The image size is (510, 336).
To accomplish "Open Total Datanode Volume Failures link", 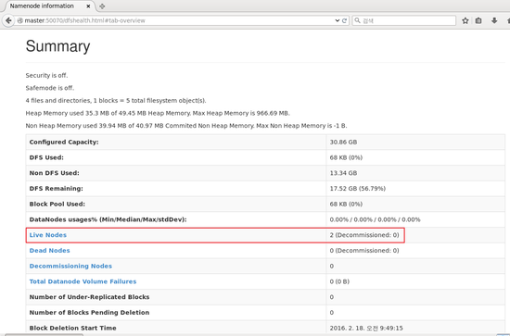I will (x=83, y=281).
